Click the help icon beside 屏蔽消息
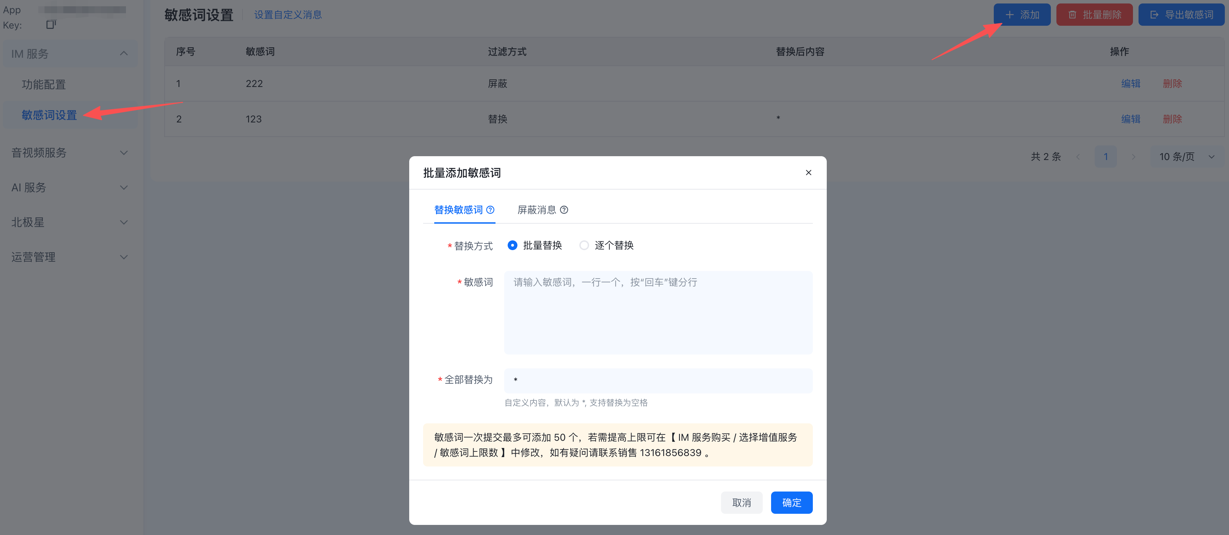Image resolution: width=1229 pixels, height=535 pixels. (564, 210)
